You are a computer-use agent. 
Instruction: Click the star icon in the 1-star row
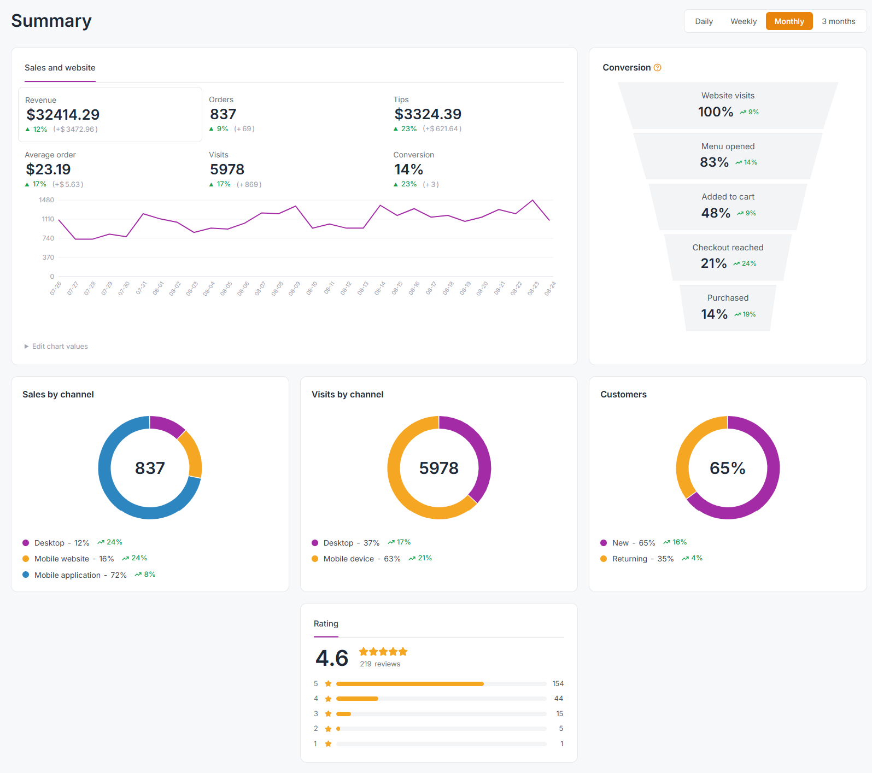tap(328, 744)
